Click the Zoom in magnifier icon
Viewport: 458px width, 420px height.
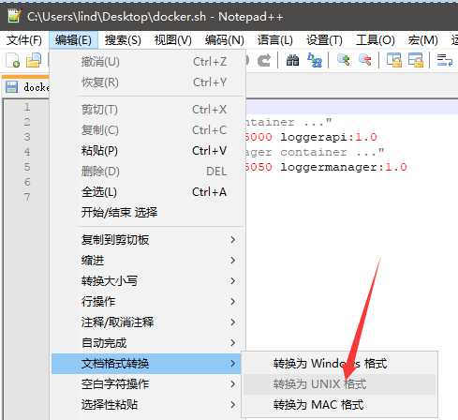[x=344, y=60]
